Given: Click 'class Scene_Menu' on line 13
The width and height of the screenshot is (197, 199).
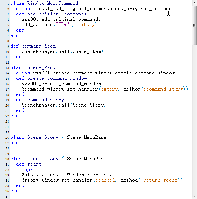Looking at the screenshot, I should tap(33, 67).
